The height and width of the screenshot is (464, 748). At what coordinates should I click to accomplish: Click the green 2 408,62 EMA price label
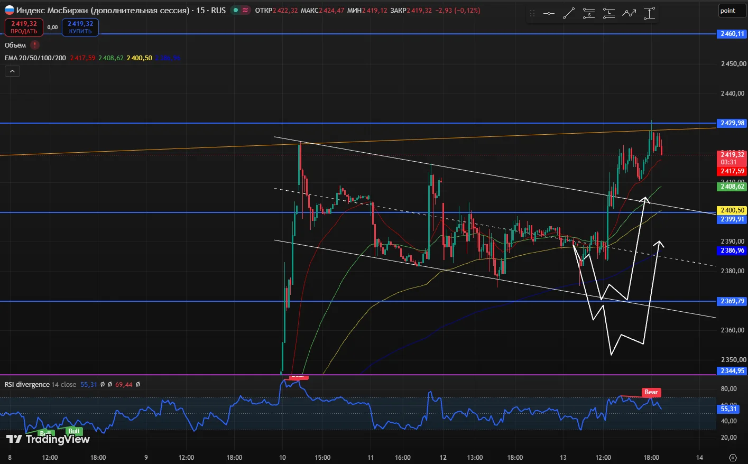pos(732,187)
